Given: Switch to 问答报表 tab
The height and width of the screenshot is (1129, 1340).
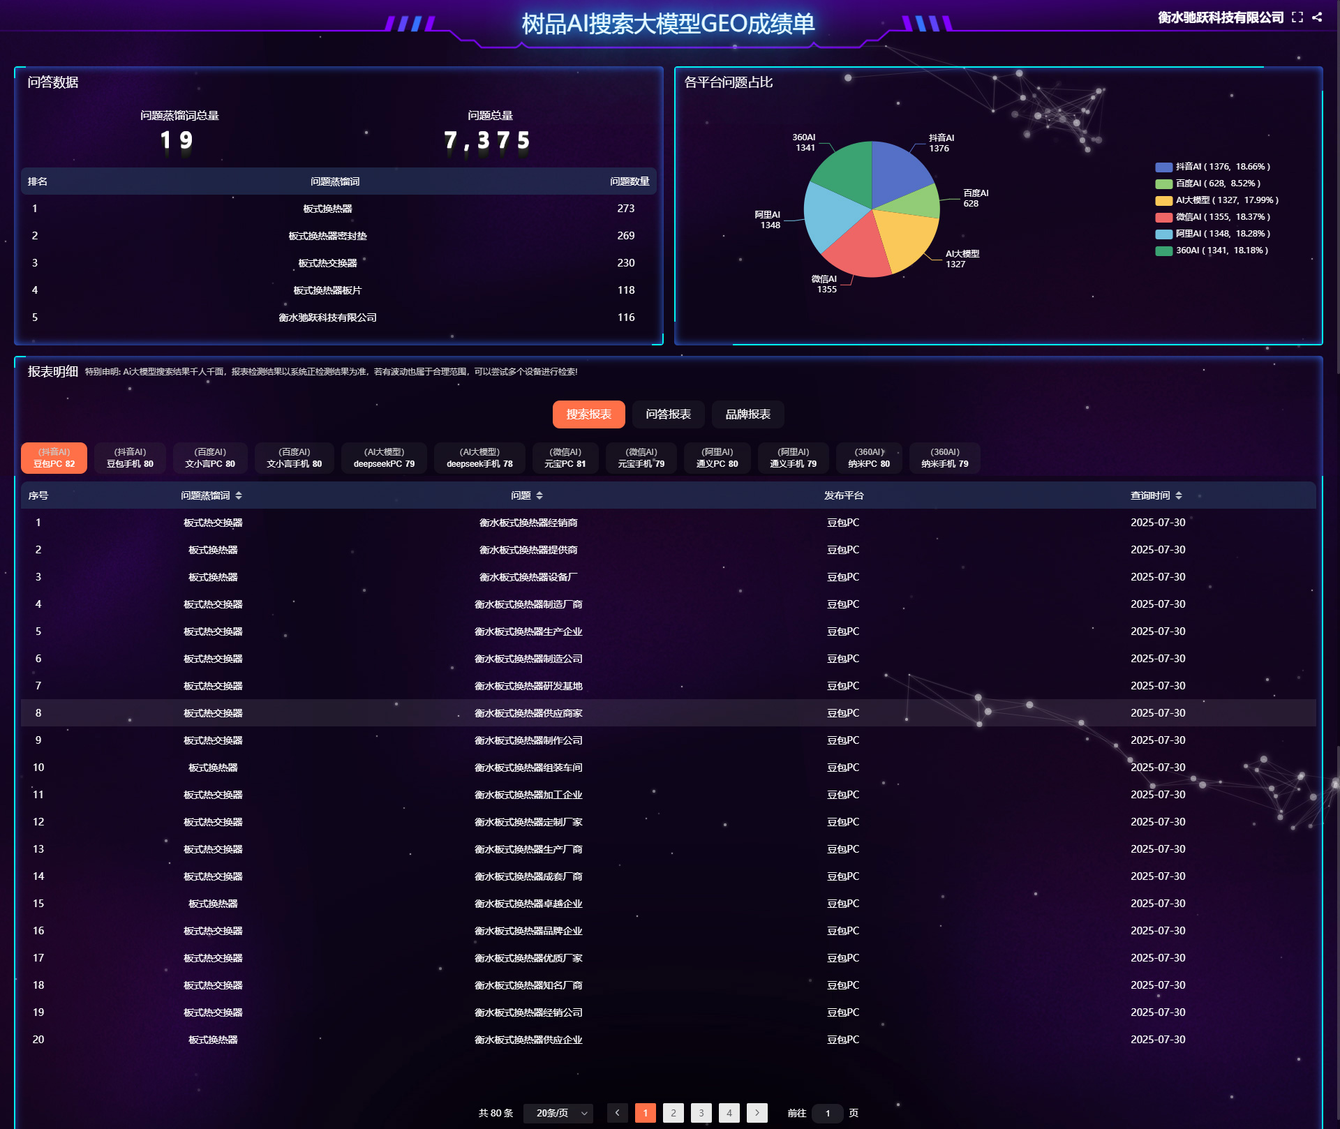Looking at the screenshot, I should click(x=668, y=414).
